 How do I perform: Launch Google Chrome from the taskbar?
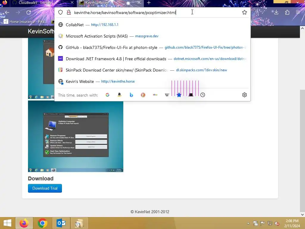point(42,223)
